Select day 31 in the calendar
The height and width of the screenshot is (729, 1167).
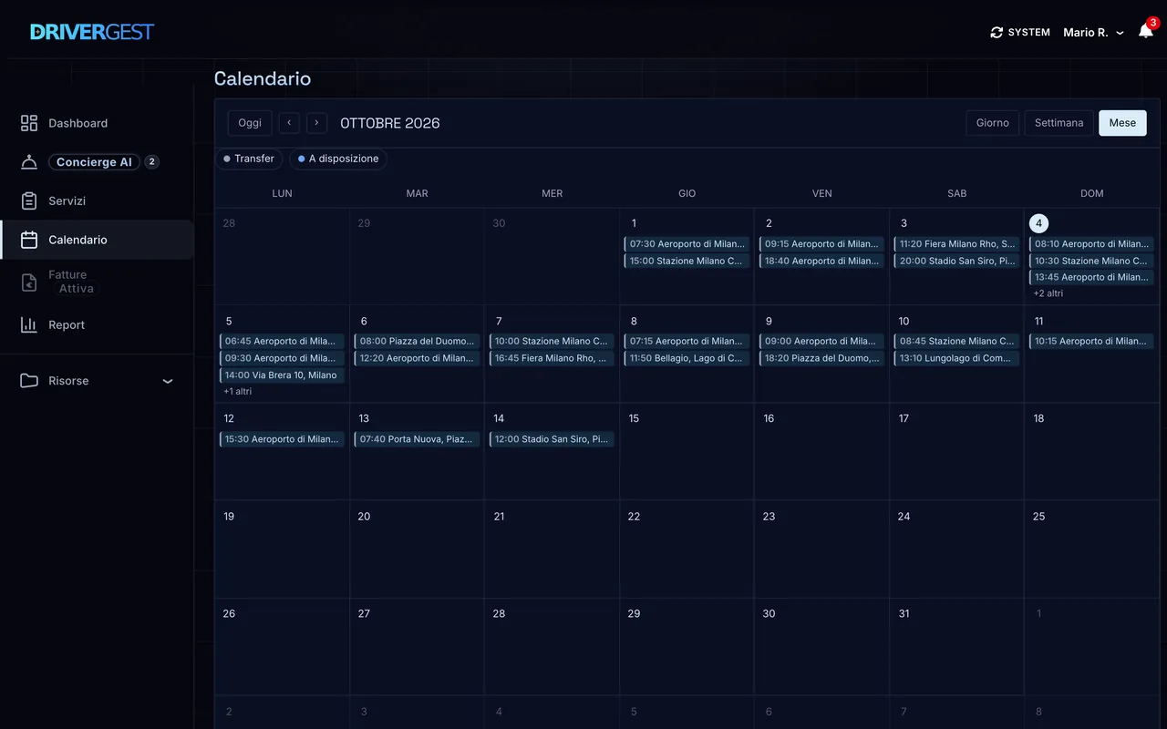[x=904, y=613]
